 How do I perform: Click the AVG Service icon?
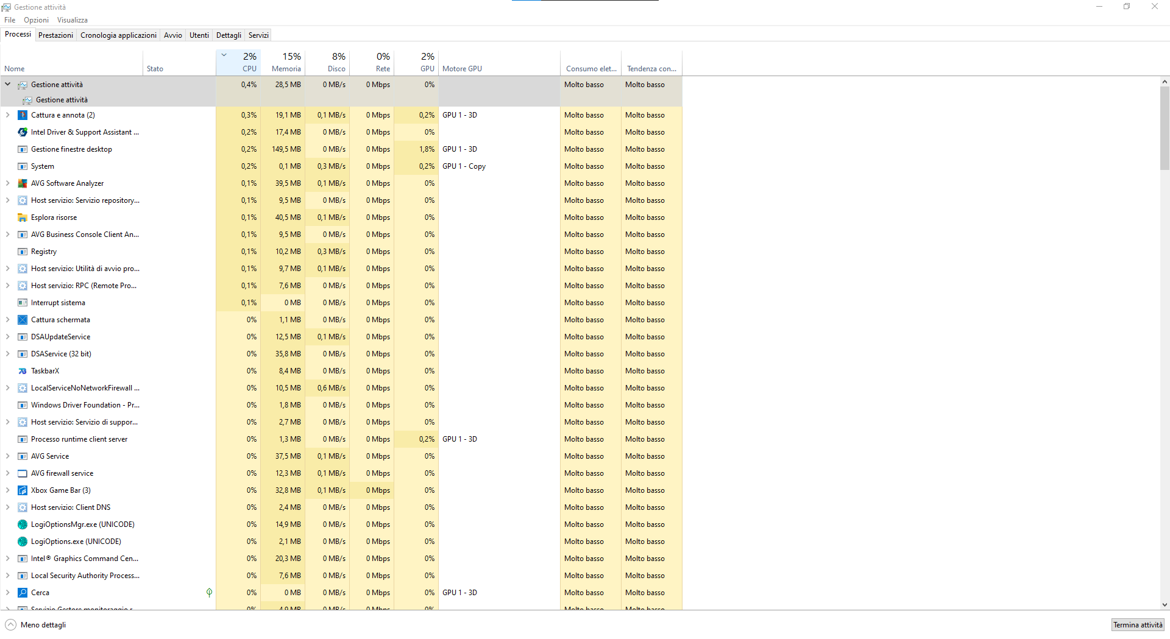pos(23,456)
